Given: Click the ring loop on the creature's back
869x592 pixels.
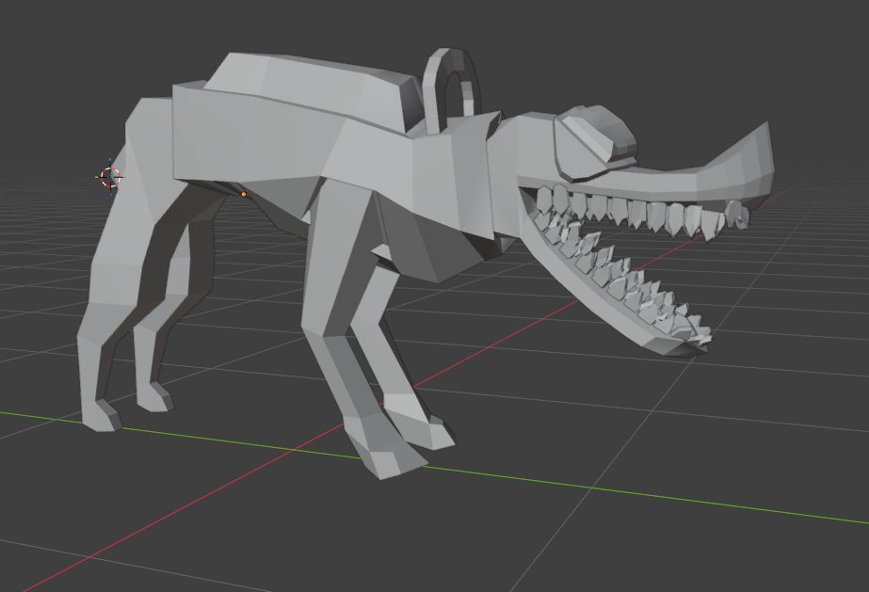Looking at the screenshot, I should coord(451,89).
